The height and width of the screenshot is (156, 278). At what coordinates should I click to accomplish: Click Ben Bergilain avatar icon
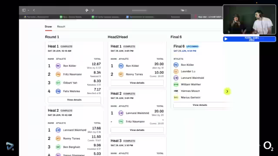pyautogui.click(x=58, y=147)
